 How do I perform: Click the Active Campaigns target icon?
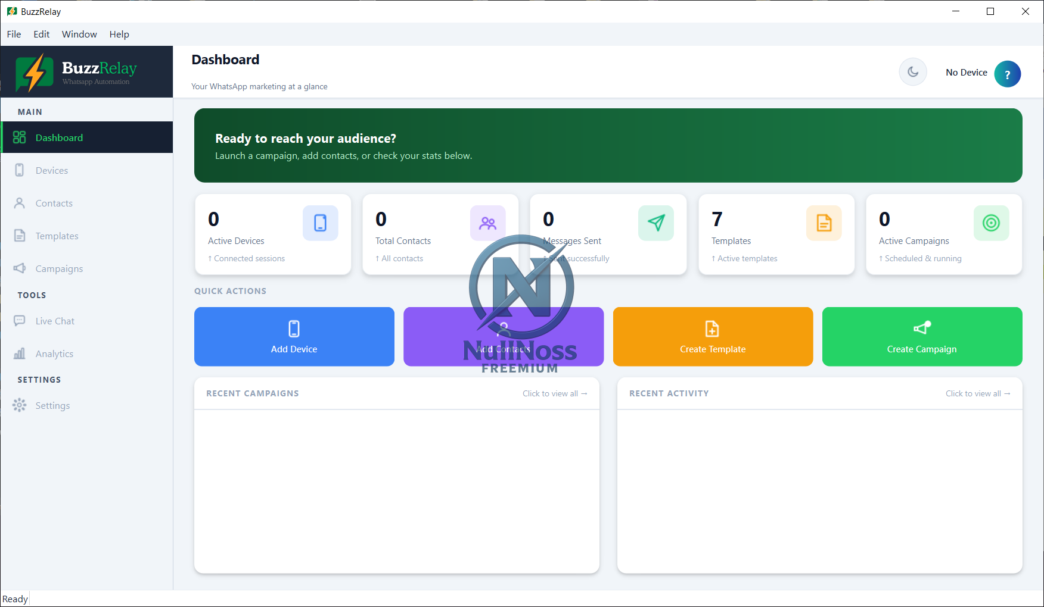991,223
